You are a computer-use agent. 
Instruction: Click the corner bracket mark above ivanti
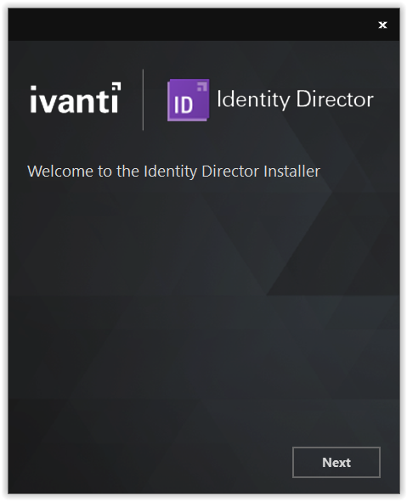[x=116, y=87]
